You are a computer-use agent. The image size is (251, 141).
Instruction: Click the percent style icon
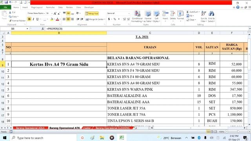tap(115, 19)
